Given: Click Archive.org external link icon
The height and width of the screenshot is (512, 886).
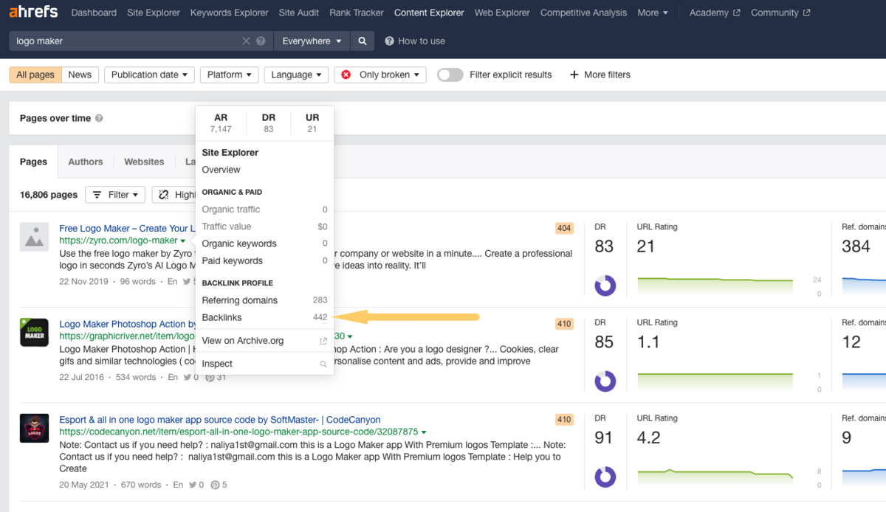Looking at the screenshot, I should (323, 341).
